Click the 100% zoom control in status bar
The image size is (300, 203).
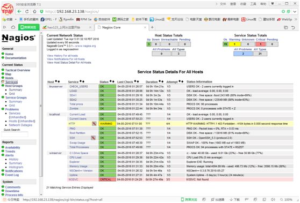tap(286, 200)
